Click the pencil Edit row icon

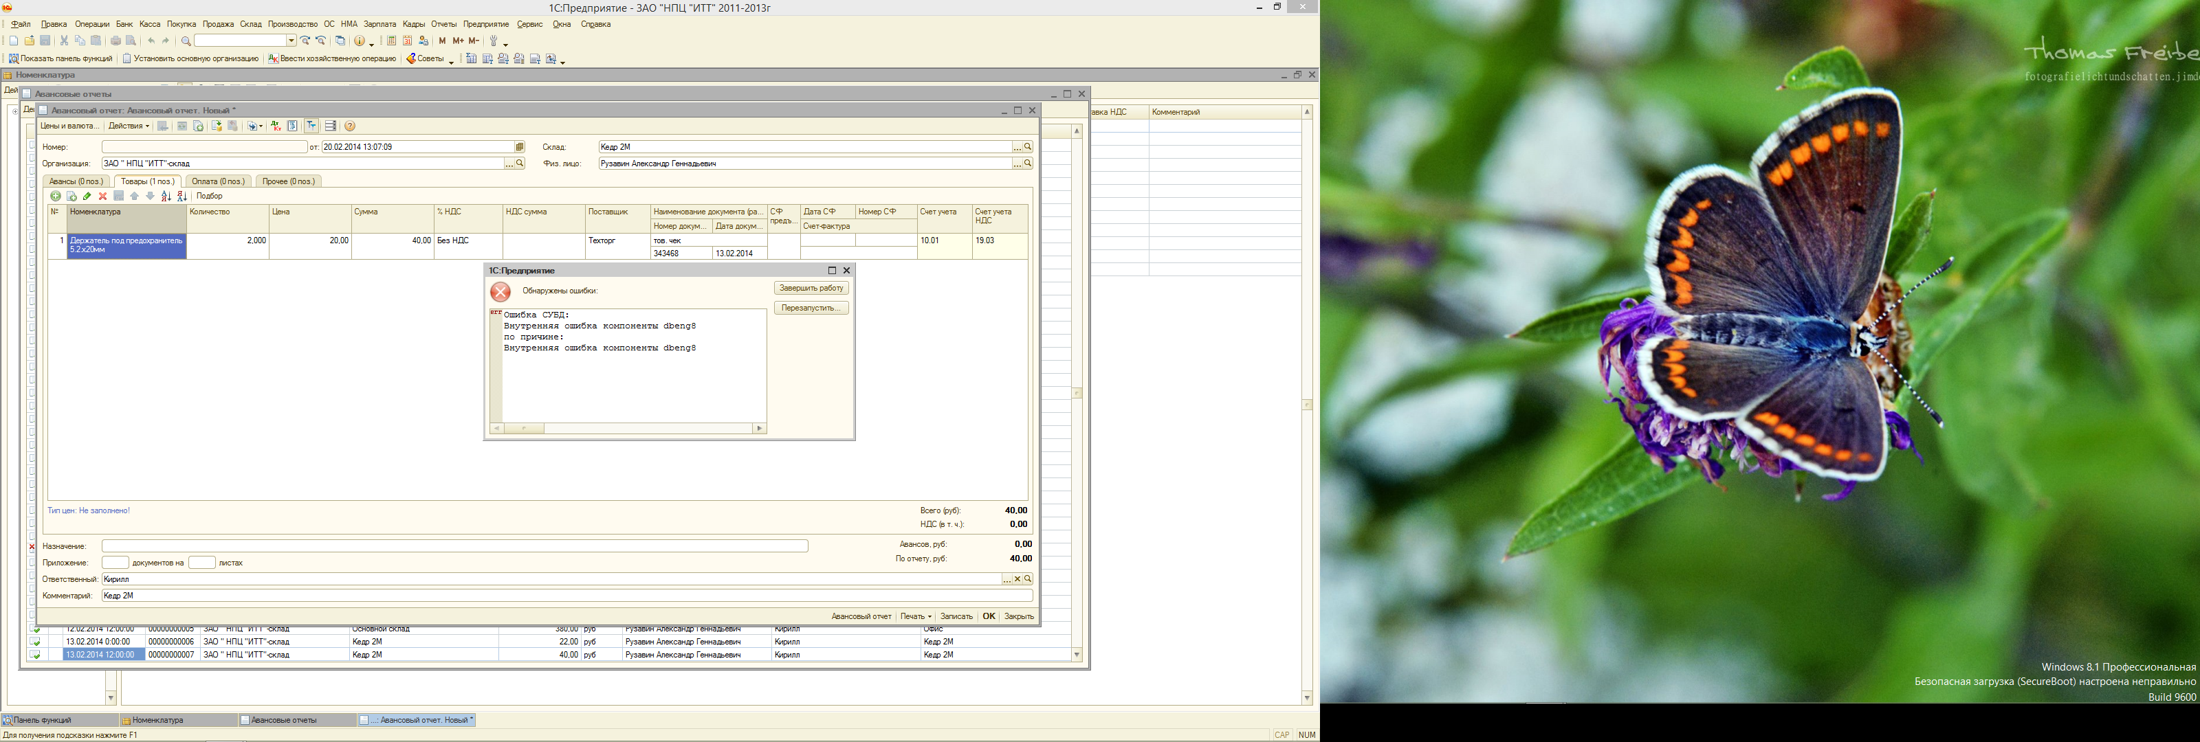pyautogui.click(x=87, y=196)
